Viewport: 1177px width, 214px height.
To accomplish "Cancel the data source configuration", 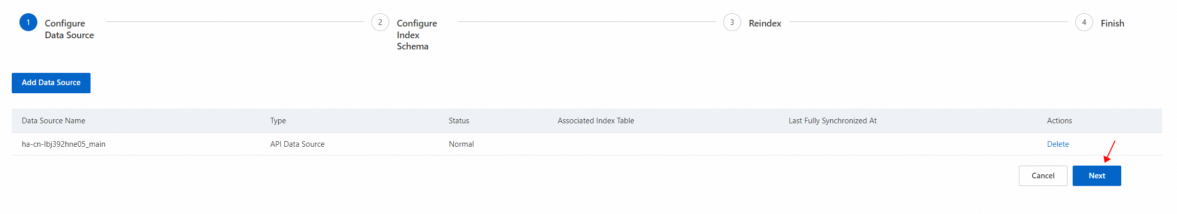I will coord(1042,176).
